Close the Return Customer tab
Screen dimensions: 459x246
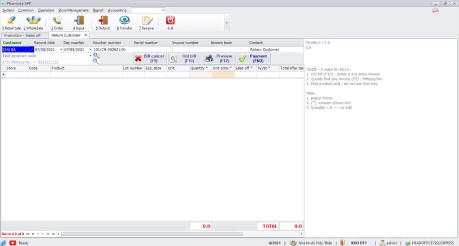(x=86, y=35)
